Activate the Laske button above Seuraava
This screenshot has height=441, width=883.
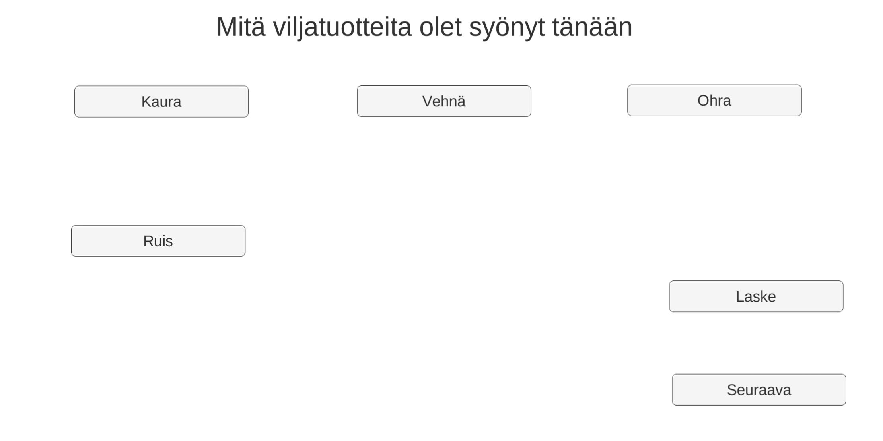(x=756, y=297)
